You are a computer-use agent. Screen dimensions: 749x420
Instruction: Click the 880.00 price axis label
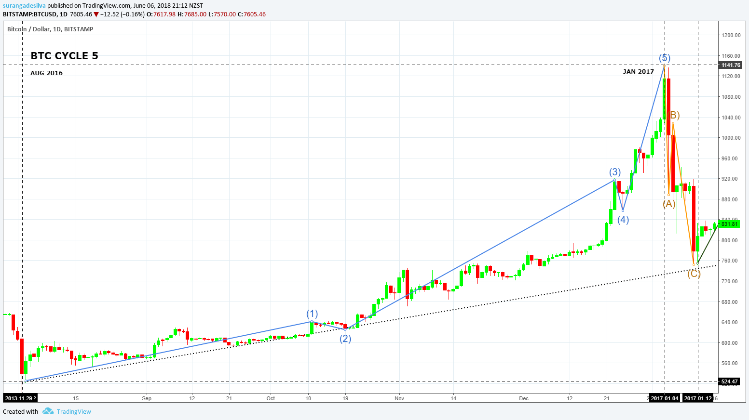(730, 199)
